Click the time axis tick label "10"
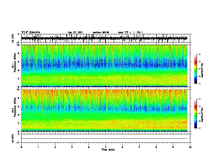The image size is (214, 165). pos(190,147)
